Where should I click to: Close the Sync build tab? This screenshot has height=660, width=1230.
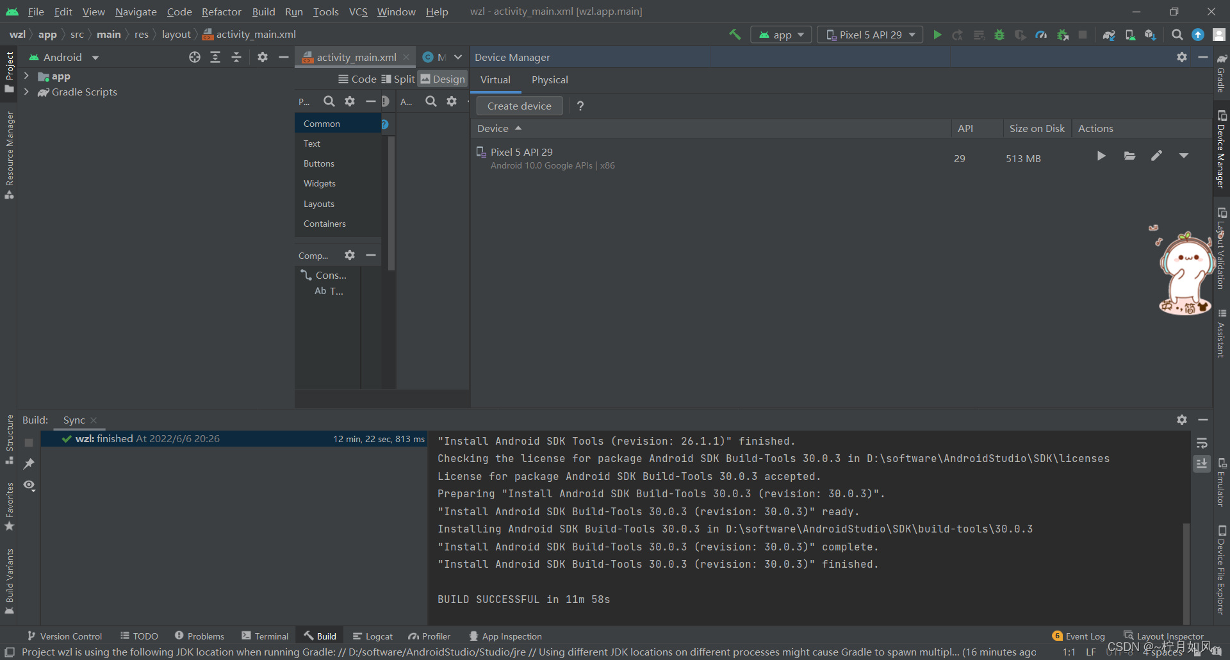94,420
